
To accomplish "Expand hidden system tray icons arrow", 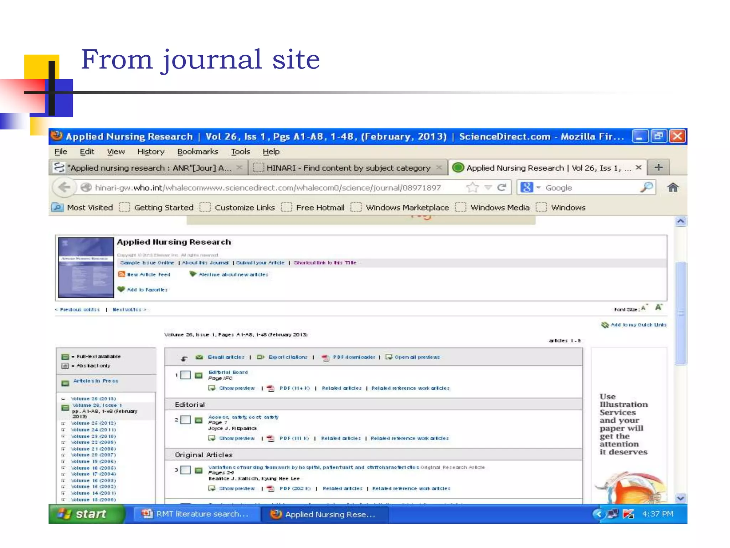I will 598,514.
